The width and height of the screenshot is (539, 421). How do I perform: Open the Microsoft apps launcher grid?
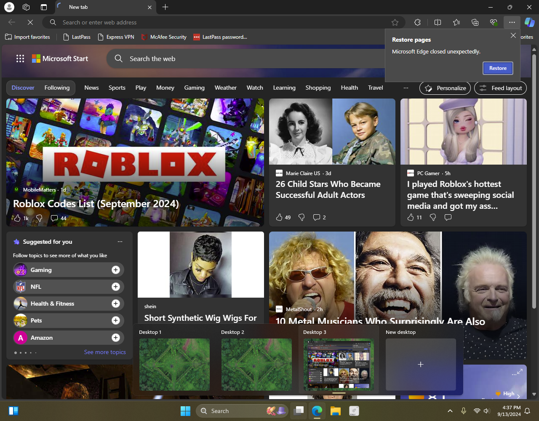coord(20,59)
